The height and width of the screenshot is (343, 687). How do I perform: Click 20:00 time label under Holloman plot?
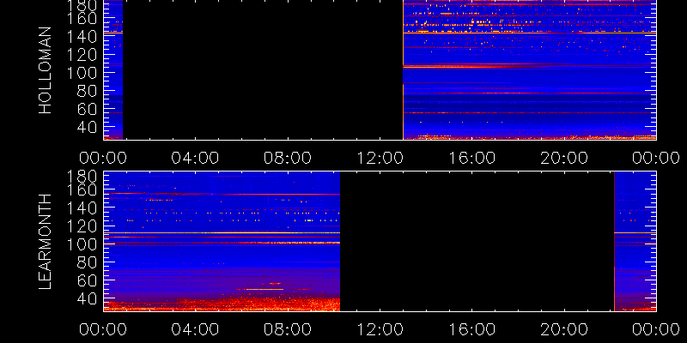564,158
